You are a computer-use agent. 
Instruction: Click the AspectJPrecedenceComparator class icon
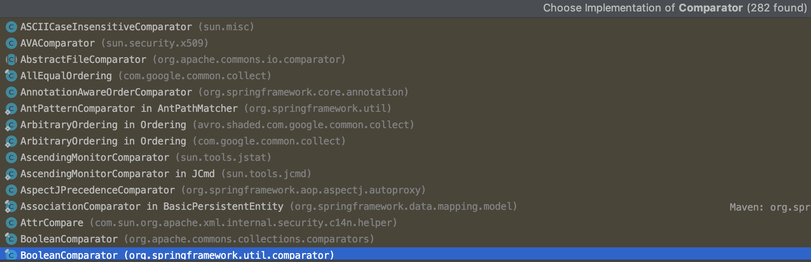tap(11, 190)
